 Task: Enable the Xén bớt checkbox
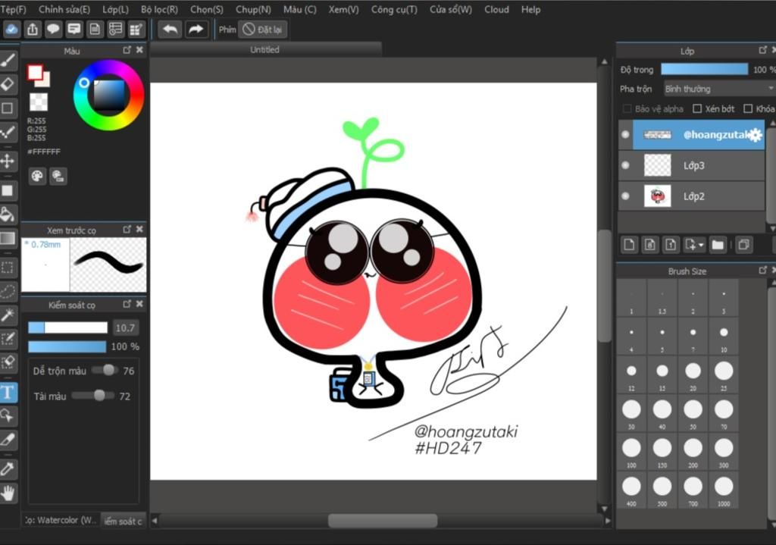click(697, 109)
